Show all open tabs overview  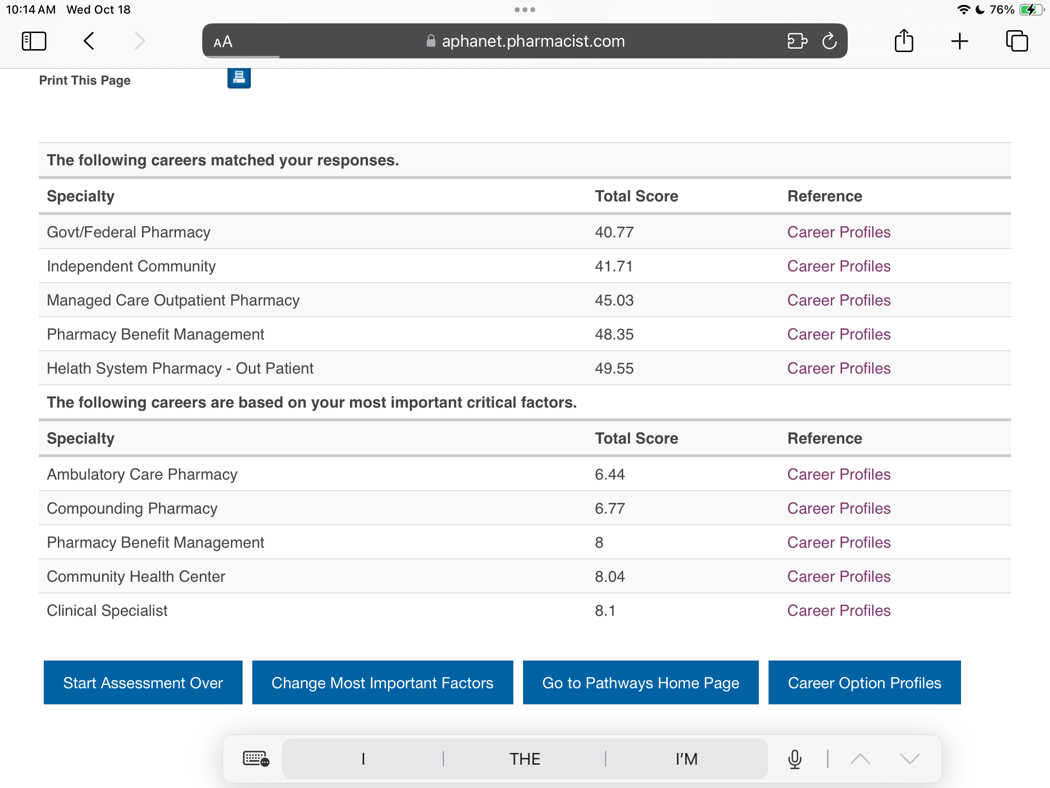[x=1016, y=41]
